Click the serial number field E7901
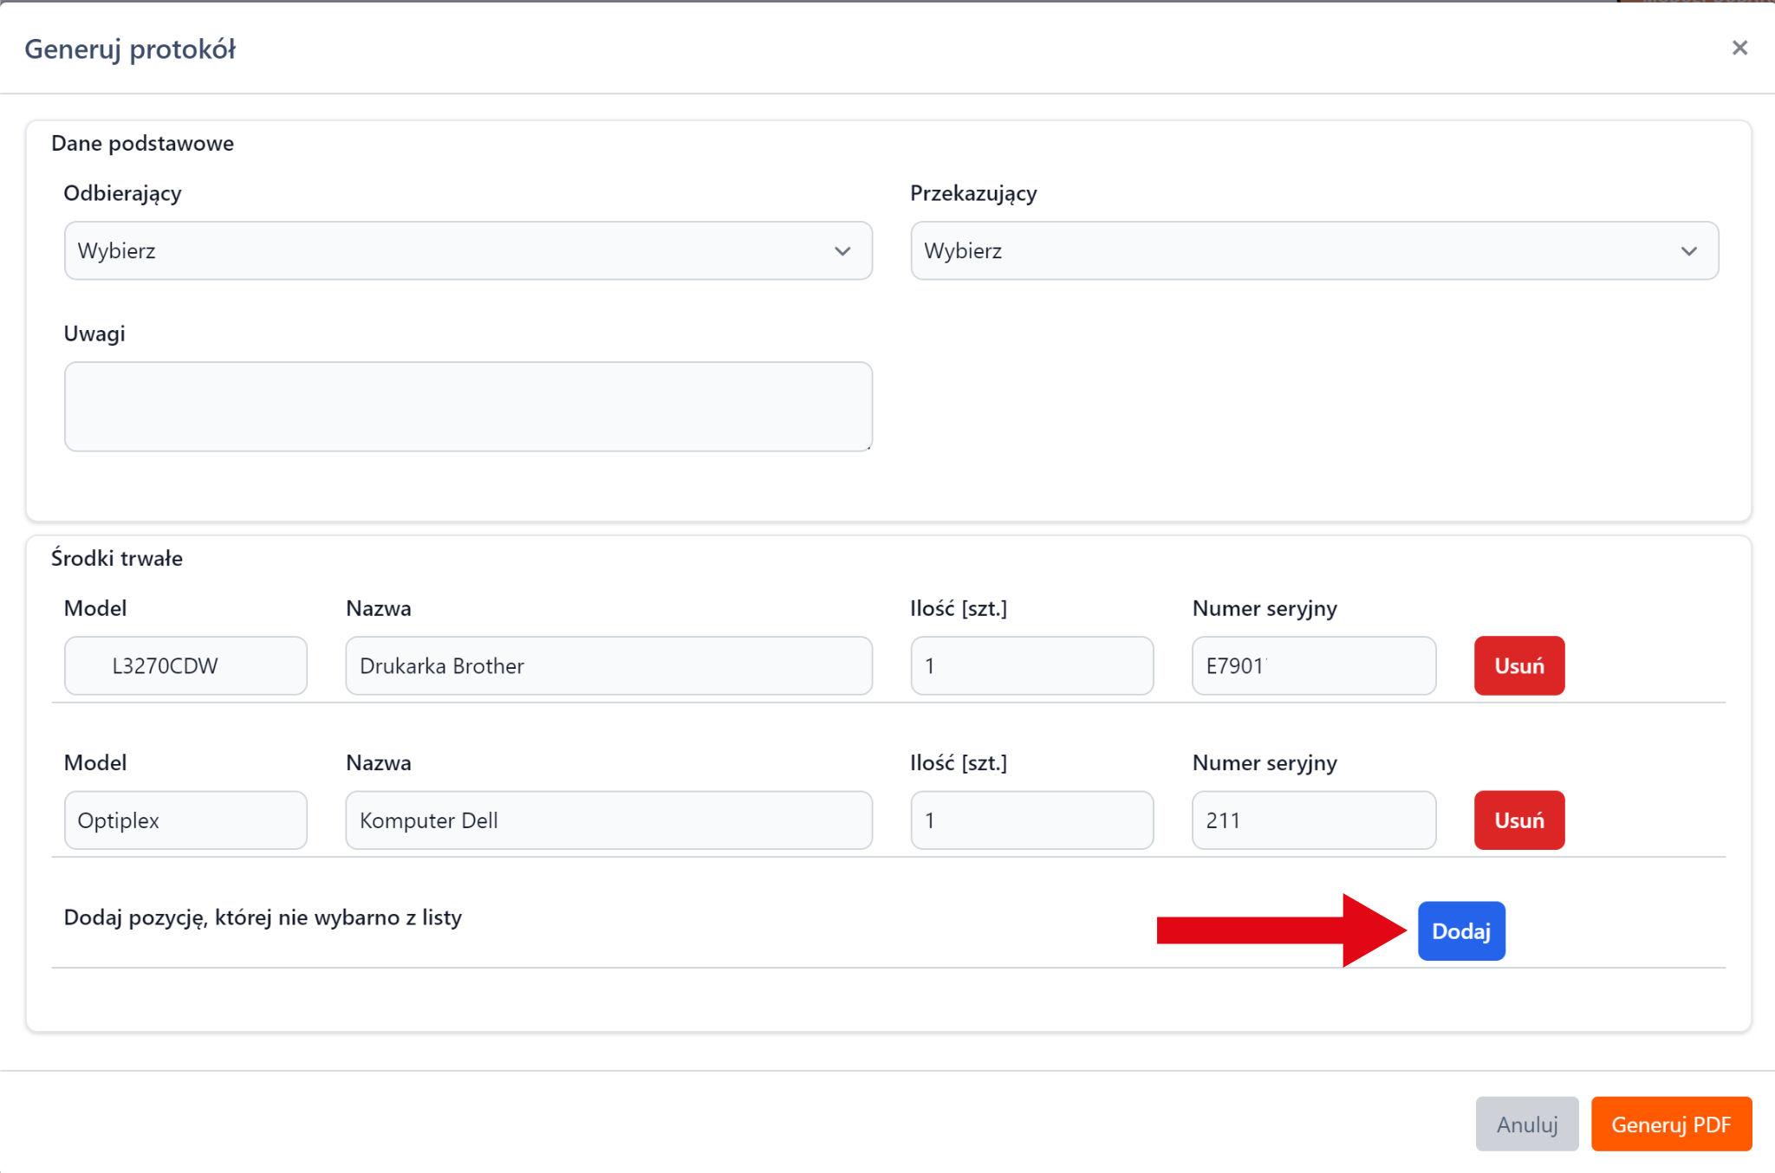1775x1173 pixels. pyautogui.click(x=1313, y=665)
